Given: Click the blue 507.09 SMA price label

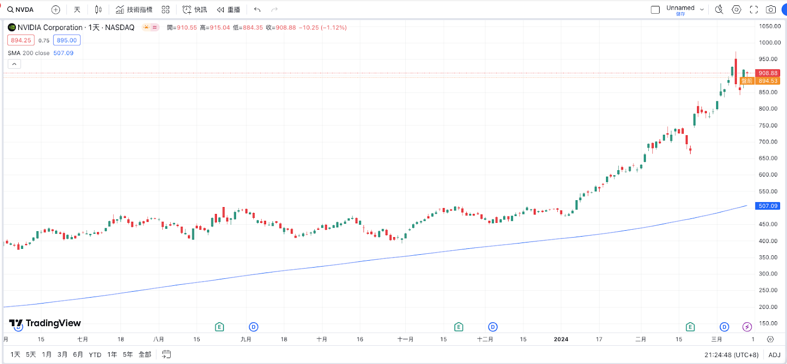Looking at the screenshot, I should coord(768,206).
